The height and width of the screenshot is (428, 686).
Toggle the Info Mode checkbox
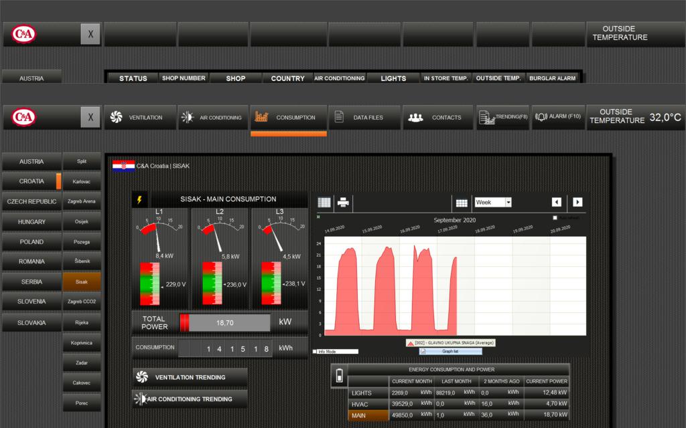point(316,351)
